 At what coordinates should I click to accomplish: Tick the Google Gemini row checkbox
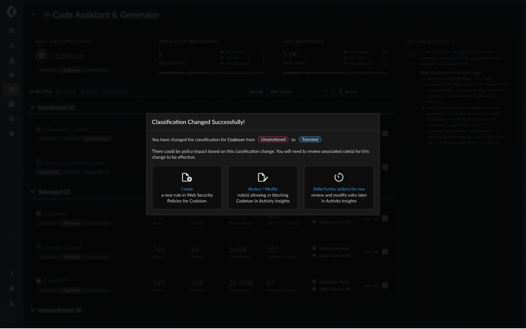(385, 252)
